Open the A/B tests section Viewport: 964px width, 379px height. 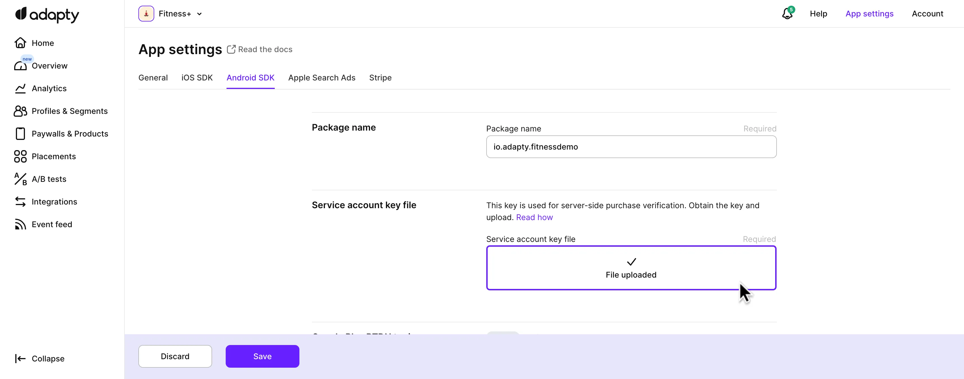coord(21,179)
